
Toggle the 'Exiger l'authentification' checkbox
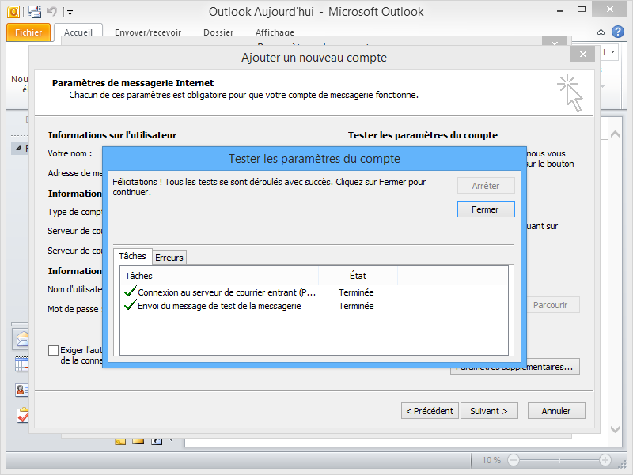(x=54, y=350)
